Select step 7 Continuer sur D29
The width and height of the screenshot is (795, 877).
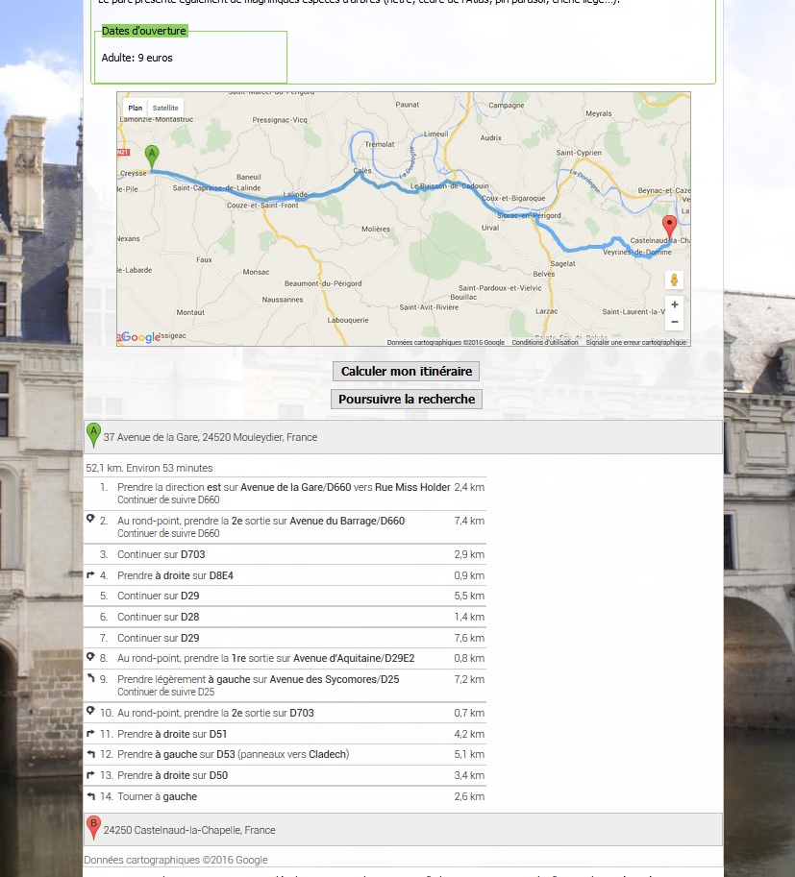click(x=285, y=638)
